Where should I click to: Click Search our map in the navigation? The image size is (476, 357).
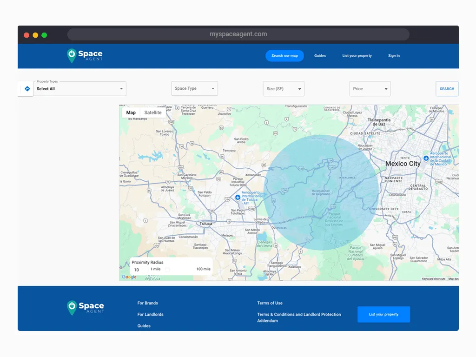(x=284, y=55)
